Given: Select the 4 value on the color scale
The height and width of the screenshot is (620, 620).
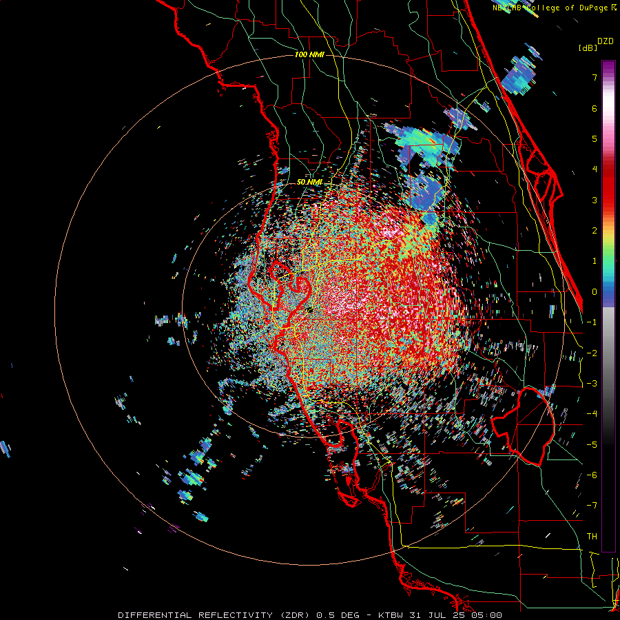Looking at the screenshot, I should point(595,169).
